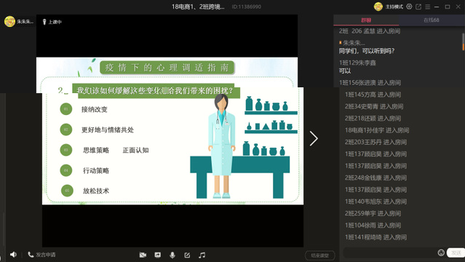Select 2班218还颖 进入房间 entry
The width and height of the screenshot is (465, 262).
click(x=373, y=119)
